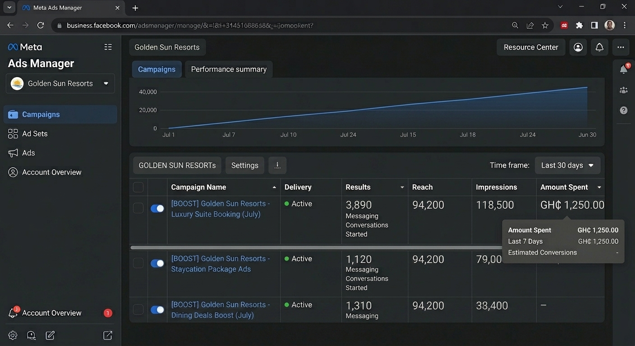This screenshot has width=635, height=346.
Task: Click the 38,400 impressions value
Action: pyautogui.click(x=492, y=305)
